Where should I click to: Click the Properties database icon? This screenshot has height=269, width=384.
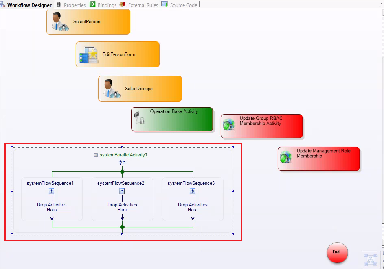point(59,4)
